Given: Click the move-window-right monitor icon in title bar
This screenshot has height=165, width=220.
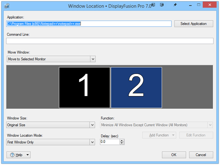Looking at the screenshot, I should [162, 5].
